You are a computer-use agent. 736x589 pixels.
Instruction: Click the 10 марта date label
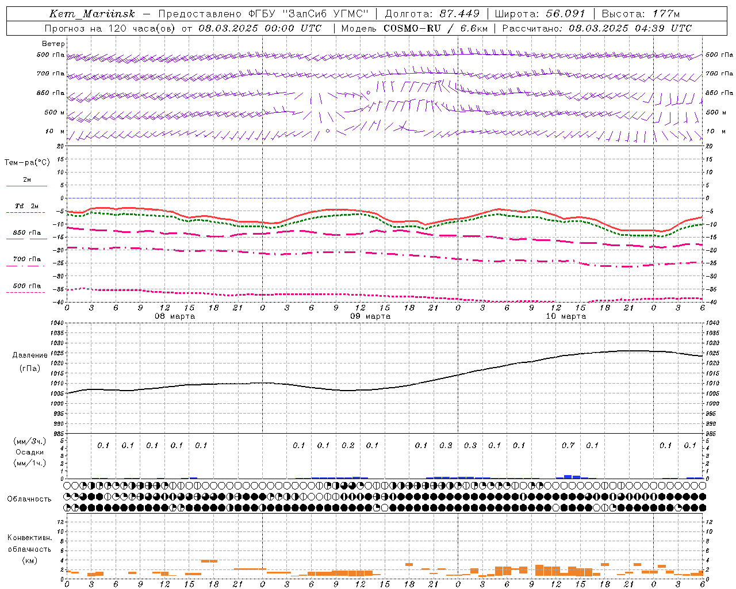566,316
